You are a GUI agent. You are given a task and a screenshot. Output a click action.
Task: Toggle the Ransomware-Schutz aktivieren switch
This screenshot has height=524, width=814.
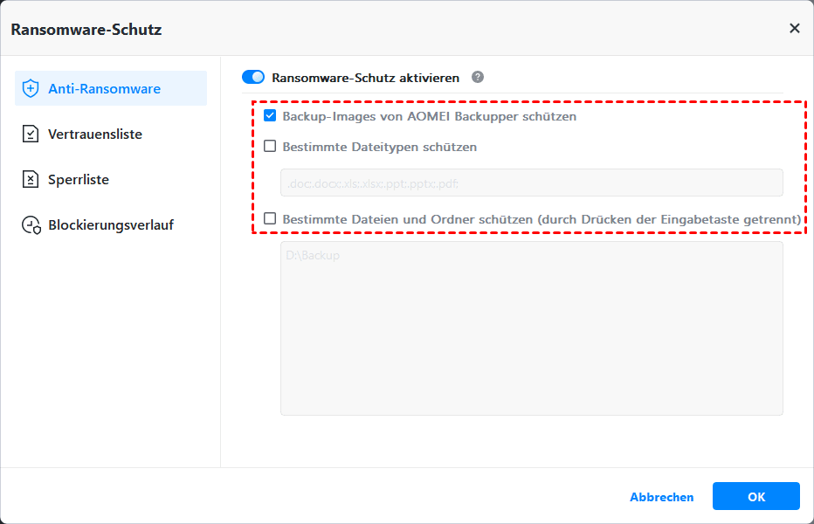253,77
